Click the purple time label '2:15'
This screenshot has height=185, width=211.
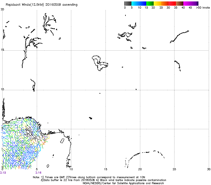coord(3,173)
